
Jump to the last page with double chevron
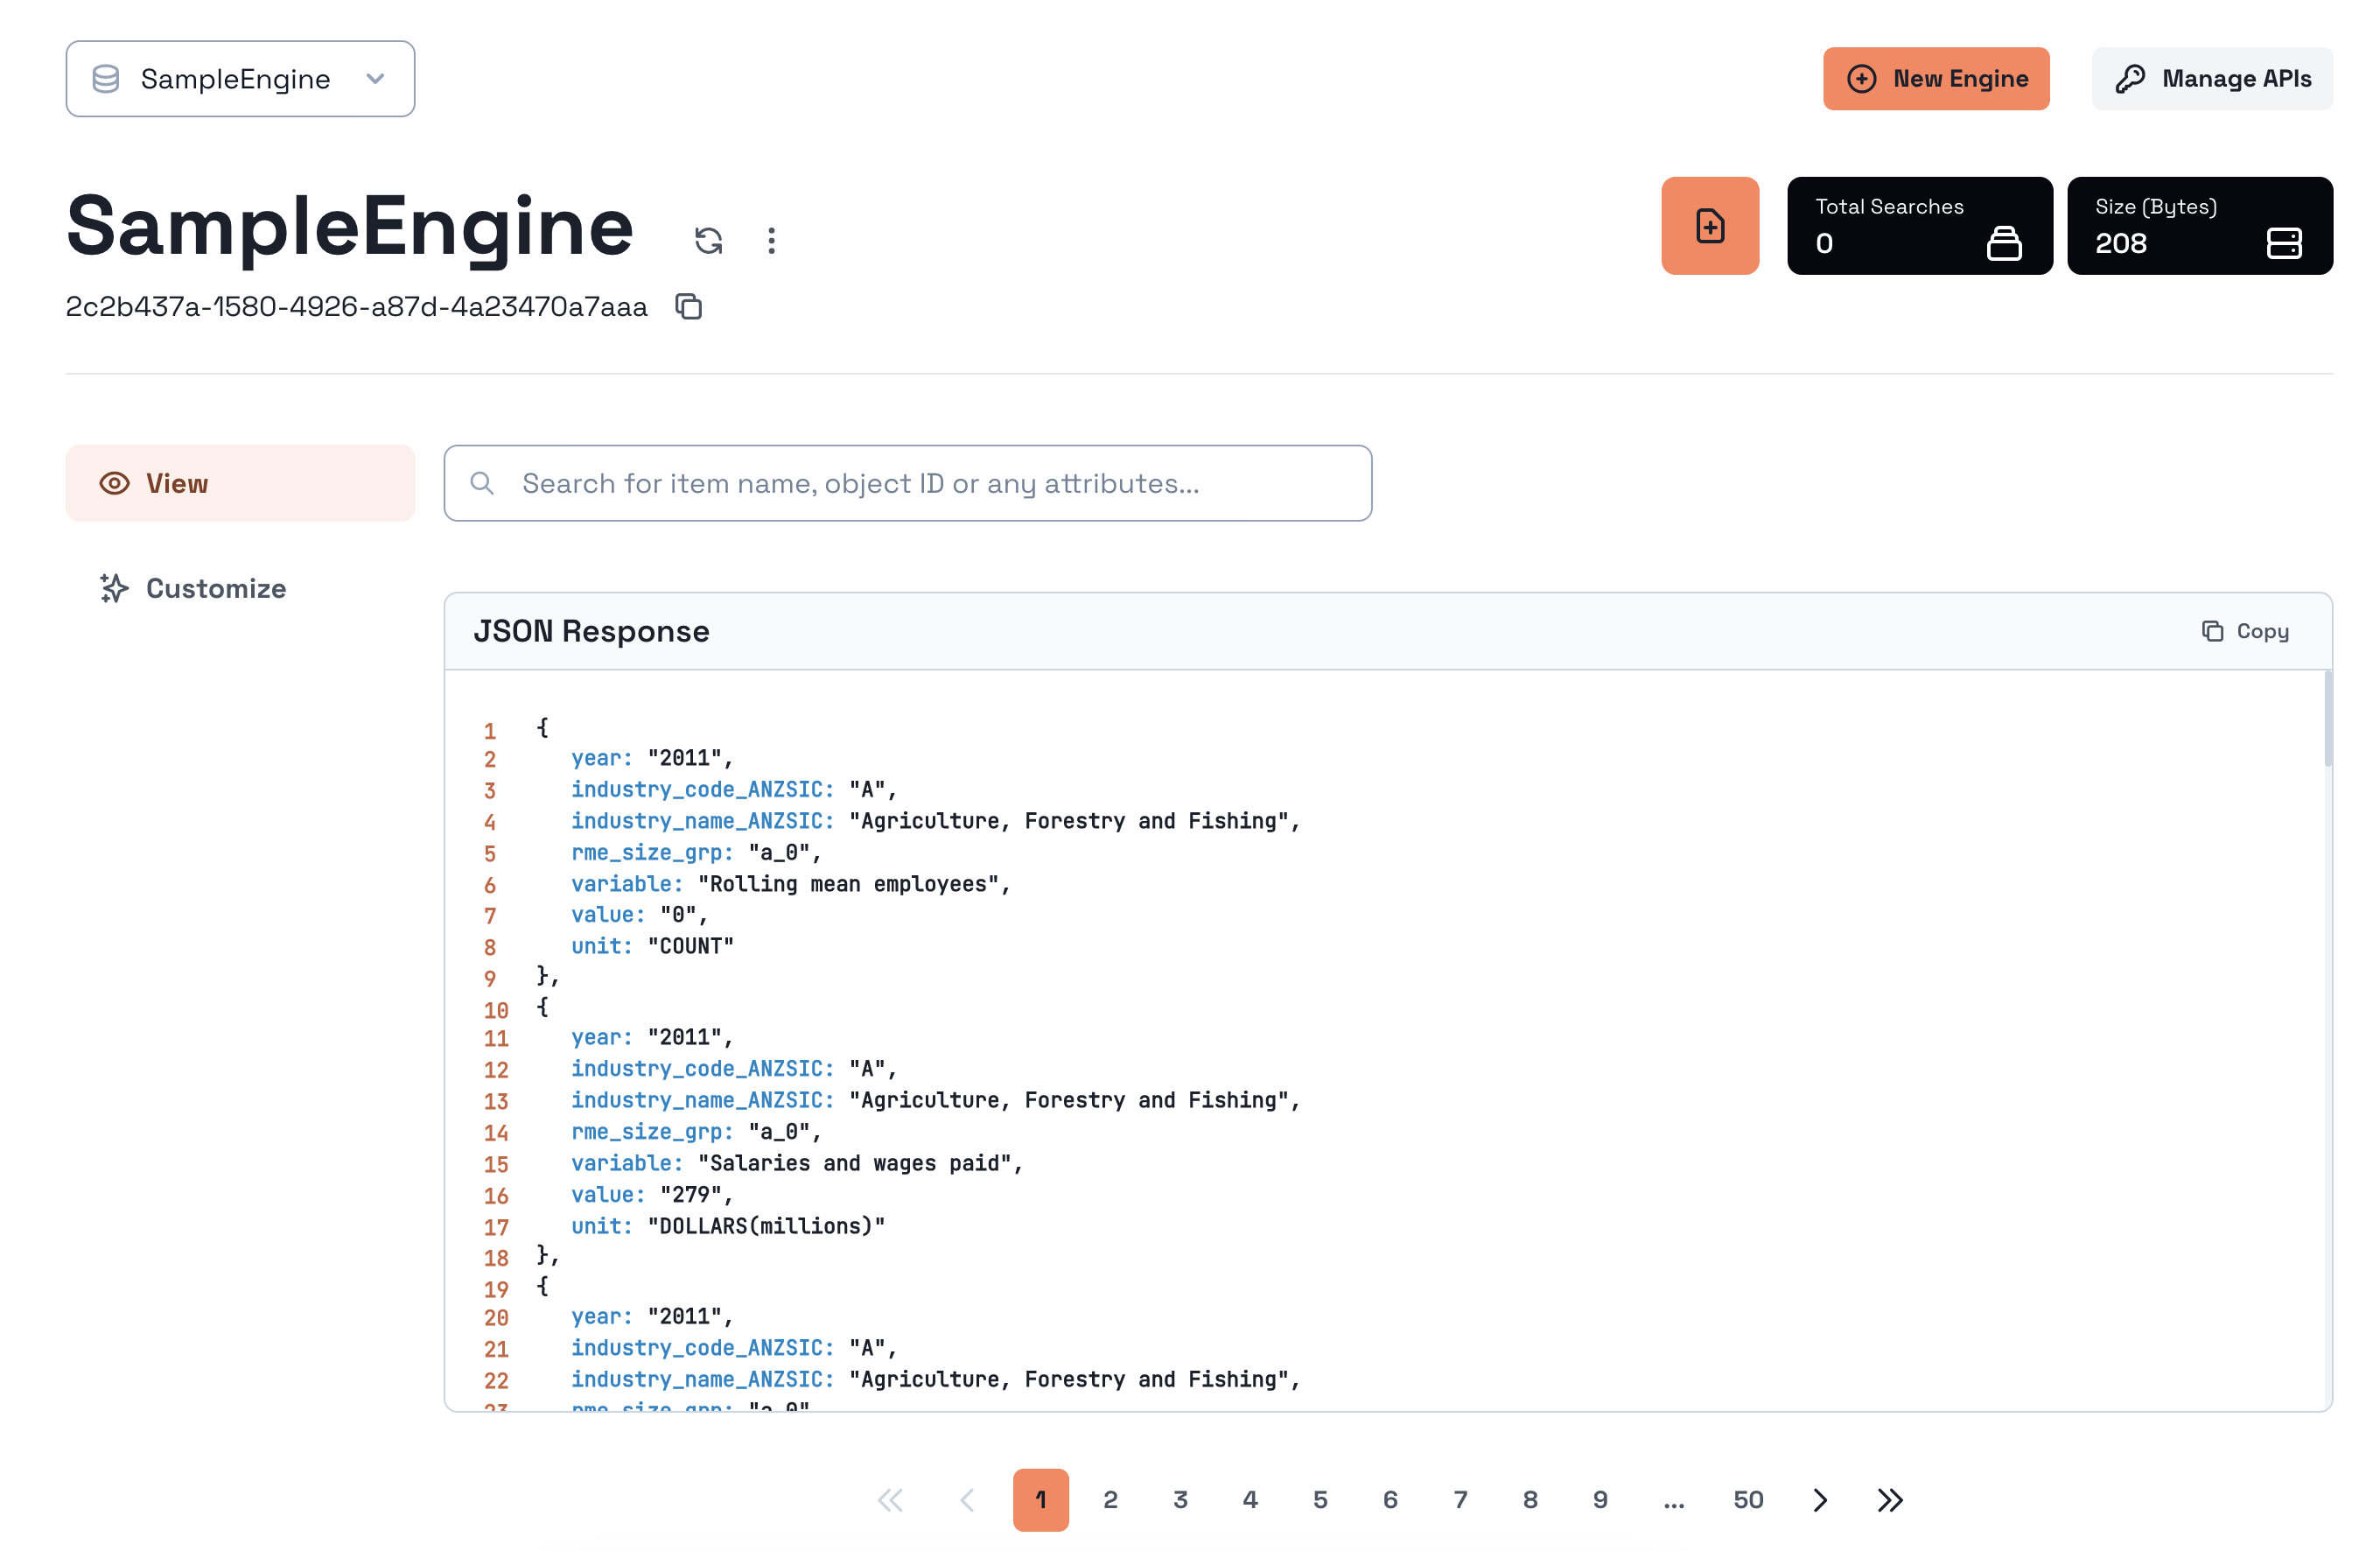[x=1889, y=1500]
